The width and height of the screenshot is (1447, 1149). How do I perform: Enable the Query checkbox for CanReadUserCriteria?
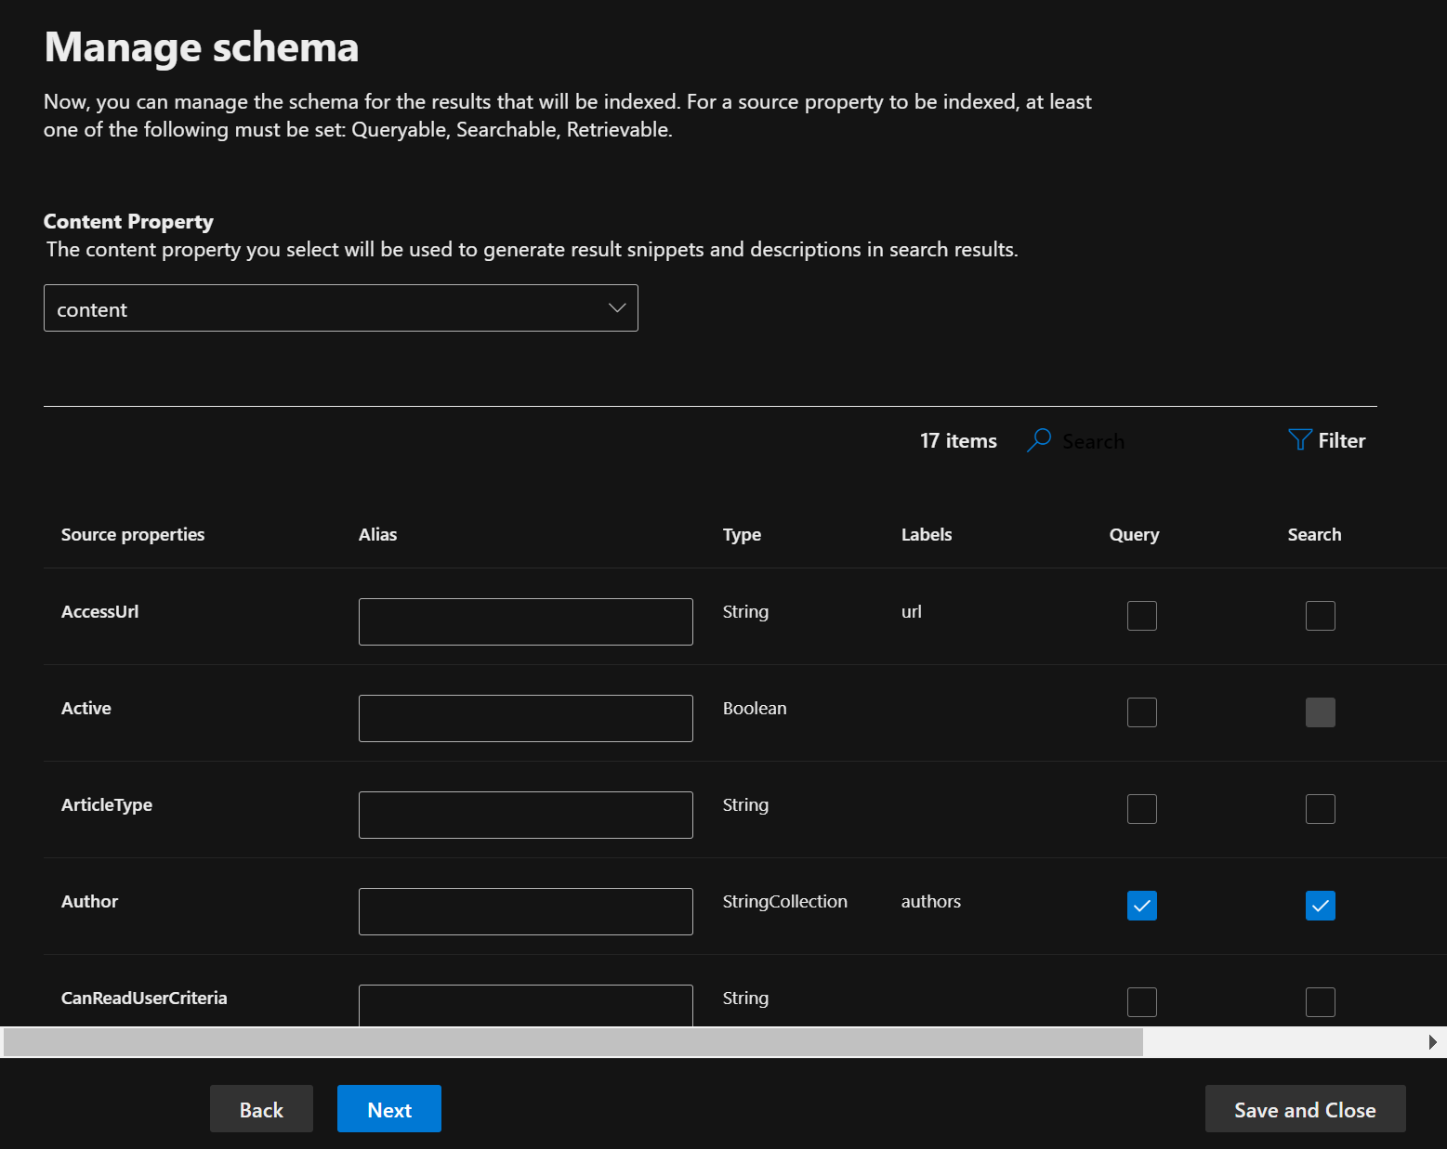(1142, 1001)
